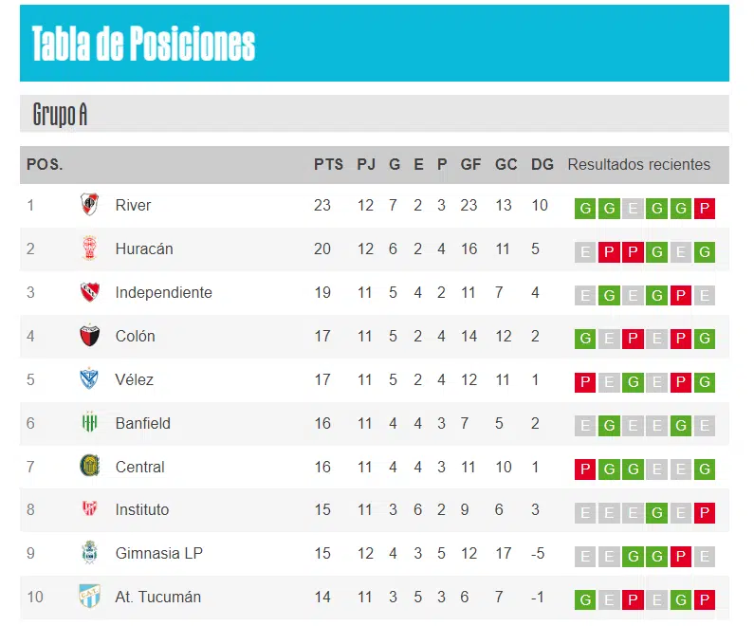Click the River team crest icon
The width and height of the screenshot is (754, 626).
[89, 204]
